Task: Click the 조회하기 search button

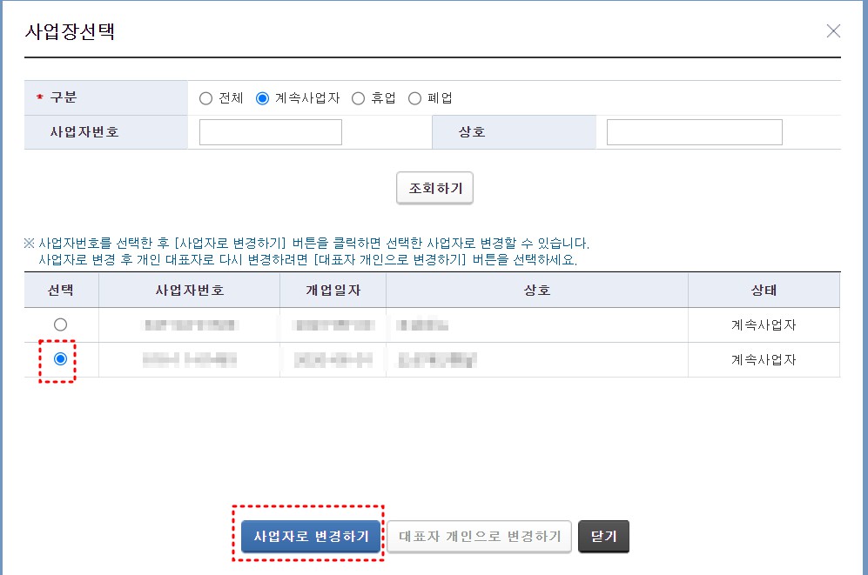Action: [x=434, y=188]
